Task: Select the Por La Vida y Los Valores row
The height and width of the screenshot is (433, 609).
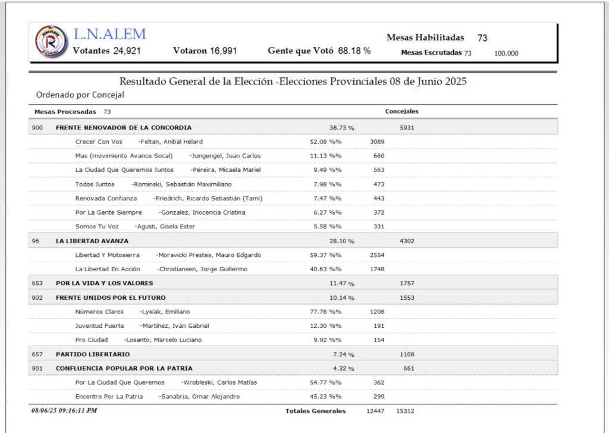Action: click(x=293, y=283)
